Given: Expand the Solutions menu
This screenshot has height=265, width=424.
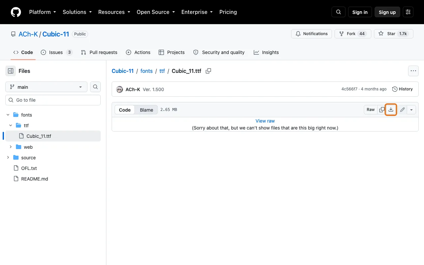Looking at the screenshot, I should [x=77, y=12].
